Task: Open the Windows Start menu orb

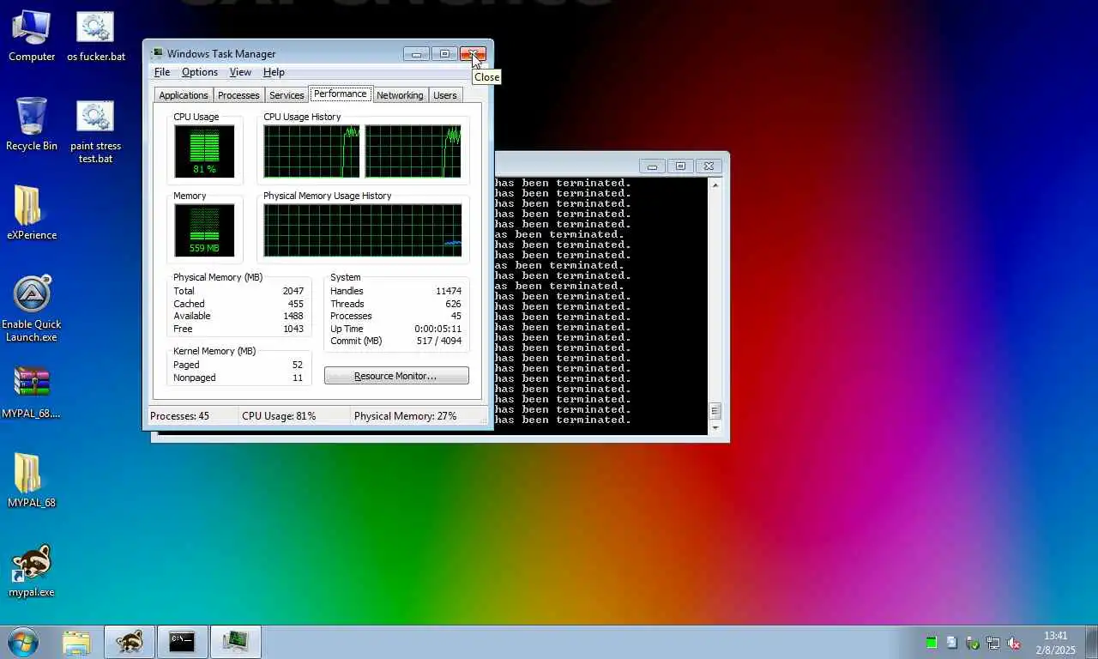Action: coord(23,642)
